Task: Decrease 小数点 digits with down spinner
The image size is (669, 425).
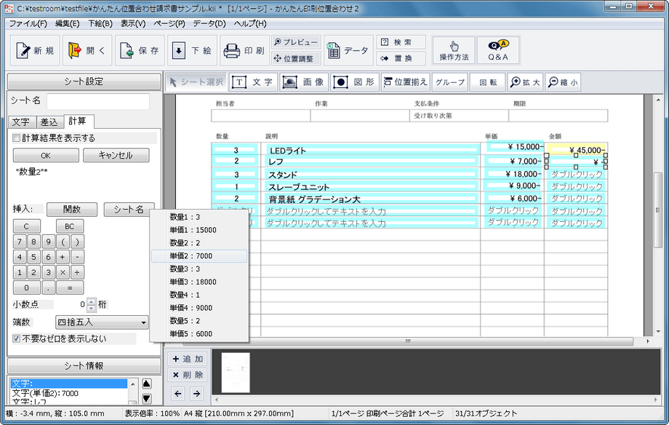Action: click(92, 308)
